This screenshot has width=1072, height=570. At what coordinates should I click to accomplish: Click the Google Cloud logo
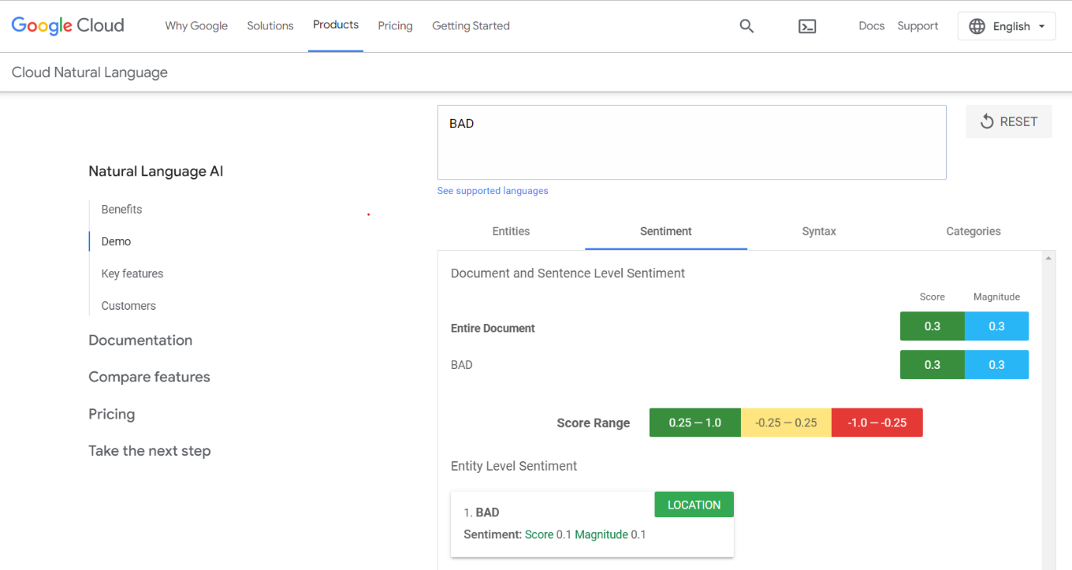point(68,26)
